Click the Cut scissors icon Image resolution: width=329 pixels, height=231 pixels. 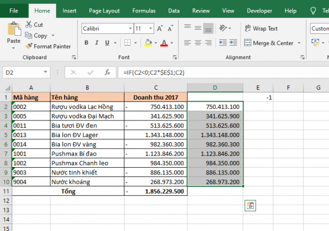point(28,24)
